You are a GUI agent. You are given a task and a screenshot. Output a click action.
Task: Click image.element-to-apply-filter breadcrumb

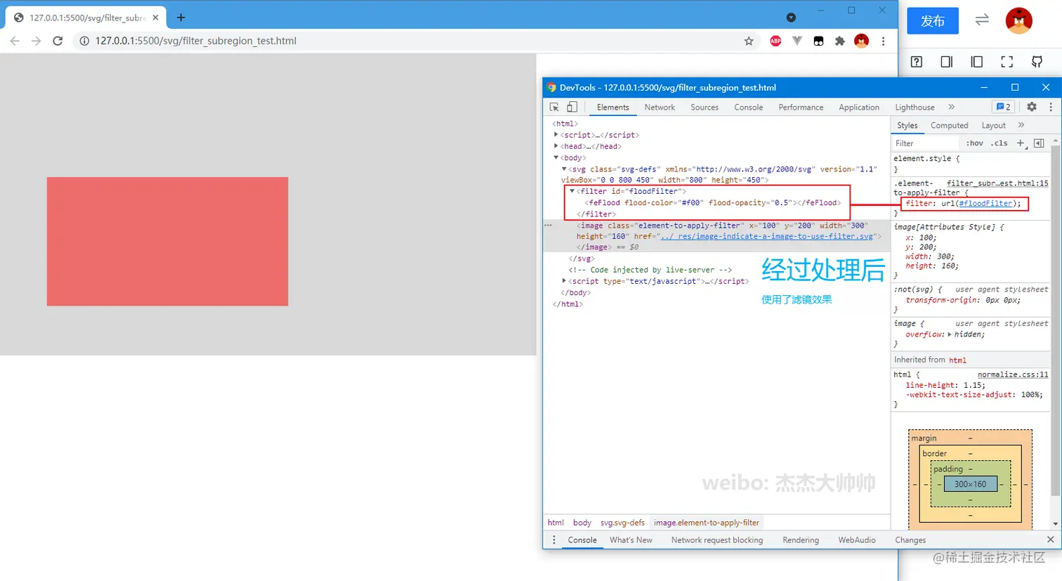point(706,523)
